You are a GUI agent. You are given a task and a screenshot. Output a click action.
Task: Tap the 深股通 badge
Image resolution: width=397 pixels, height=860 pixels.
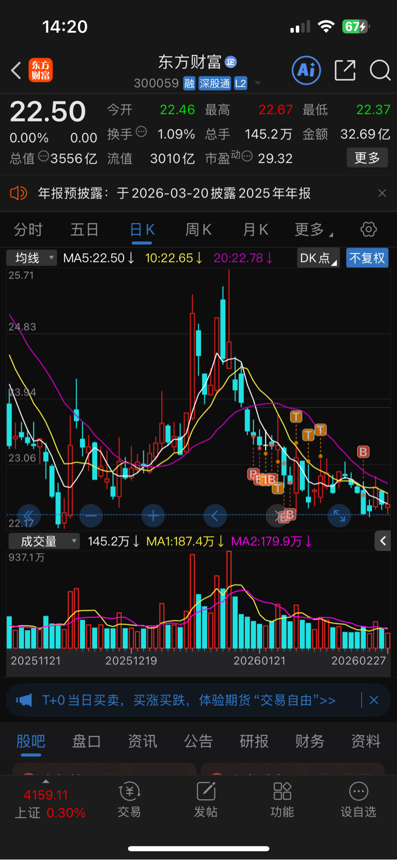[x=215, y=83]
